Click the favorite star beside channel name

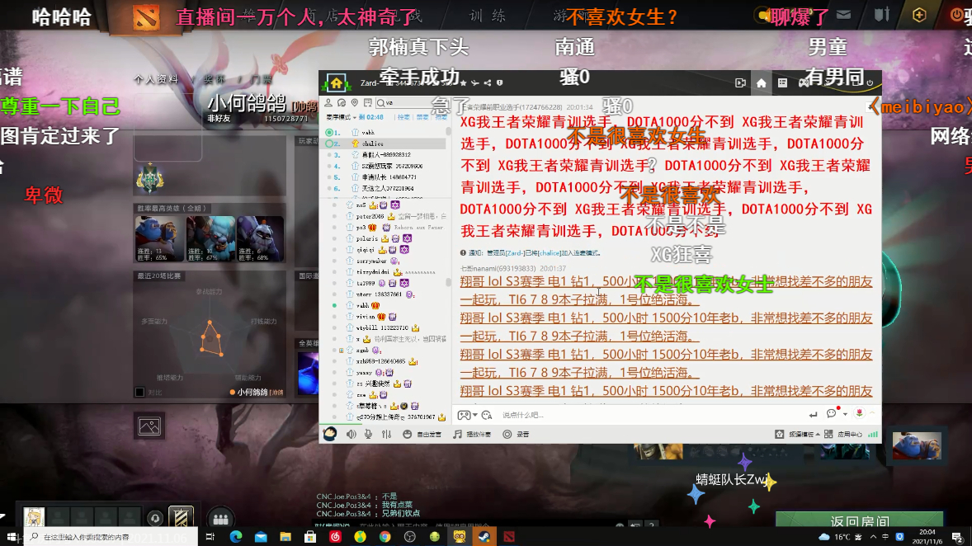(x=463, y=83)
